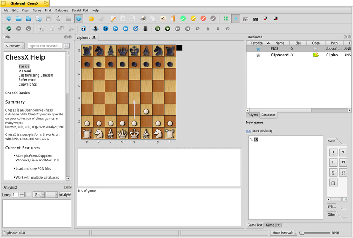Click the black knight engine icon
The height and width of the screenshot is (238, 353).
point(95,29)
